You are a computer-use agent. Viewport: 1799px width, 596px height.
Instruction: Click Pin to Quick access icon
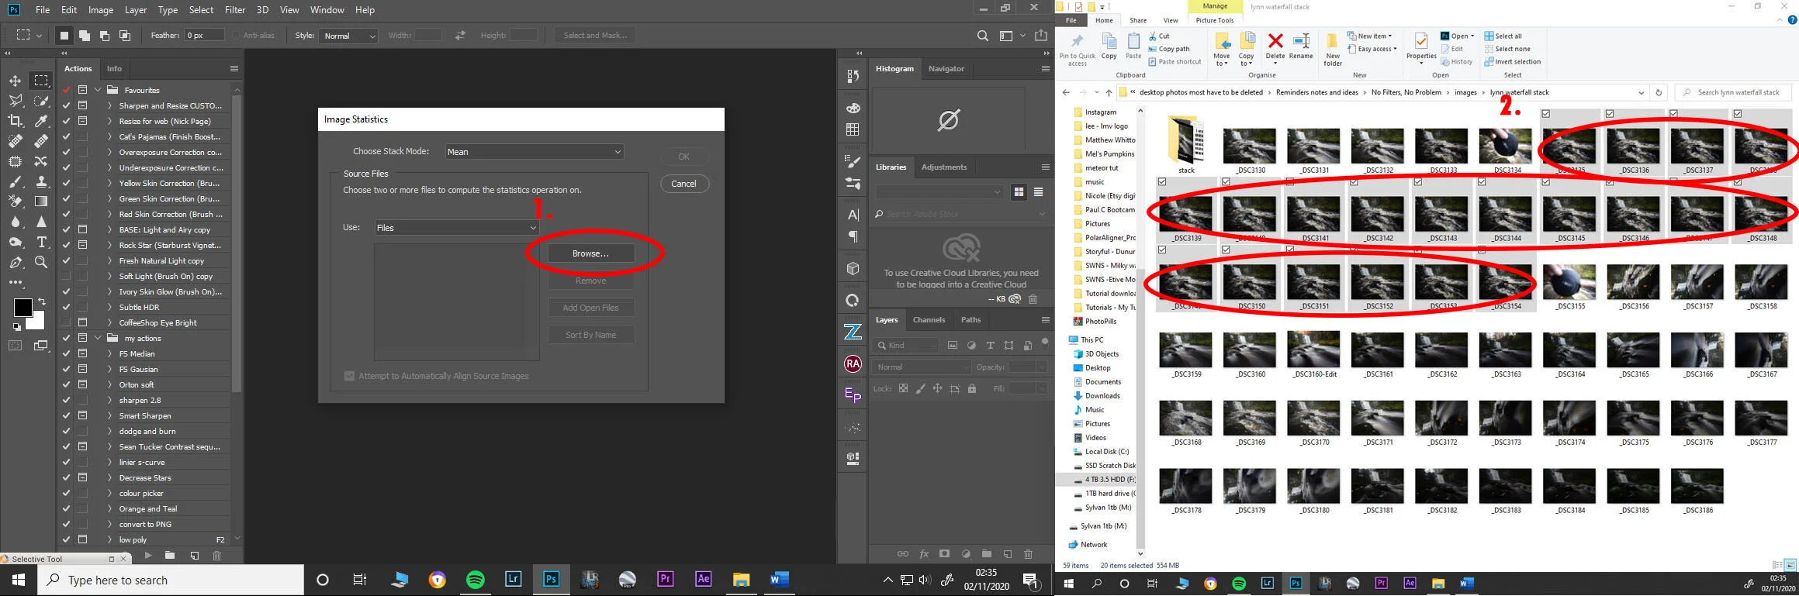coord(1077,49)
